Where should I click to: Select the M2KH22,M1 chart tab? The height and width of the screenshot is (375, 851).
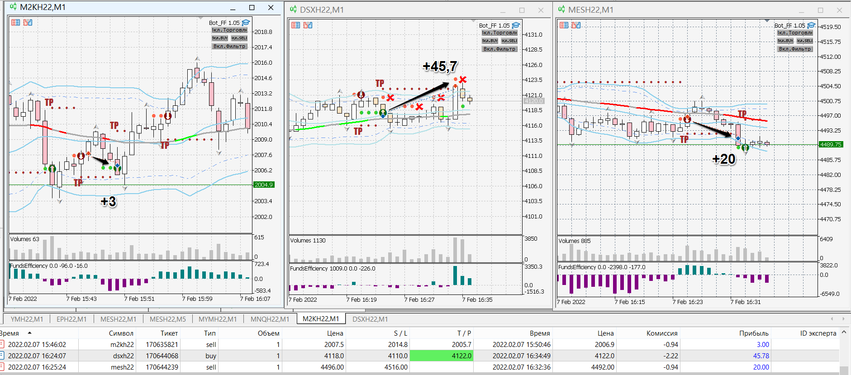(321, 319)
